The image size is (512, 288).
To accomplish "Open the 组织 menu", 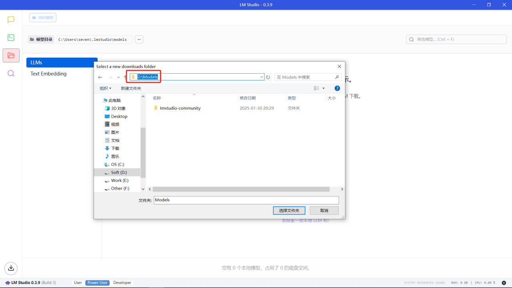I will [106, 88].
